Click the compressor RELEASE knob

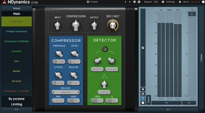(x=74, y=75)
